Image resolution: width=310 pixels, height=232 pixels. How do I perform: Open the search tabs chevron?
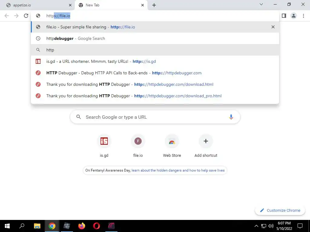[x=261, y=4]
